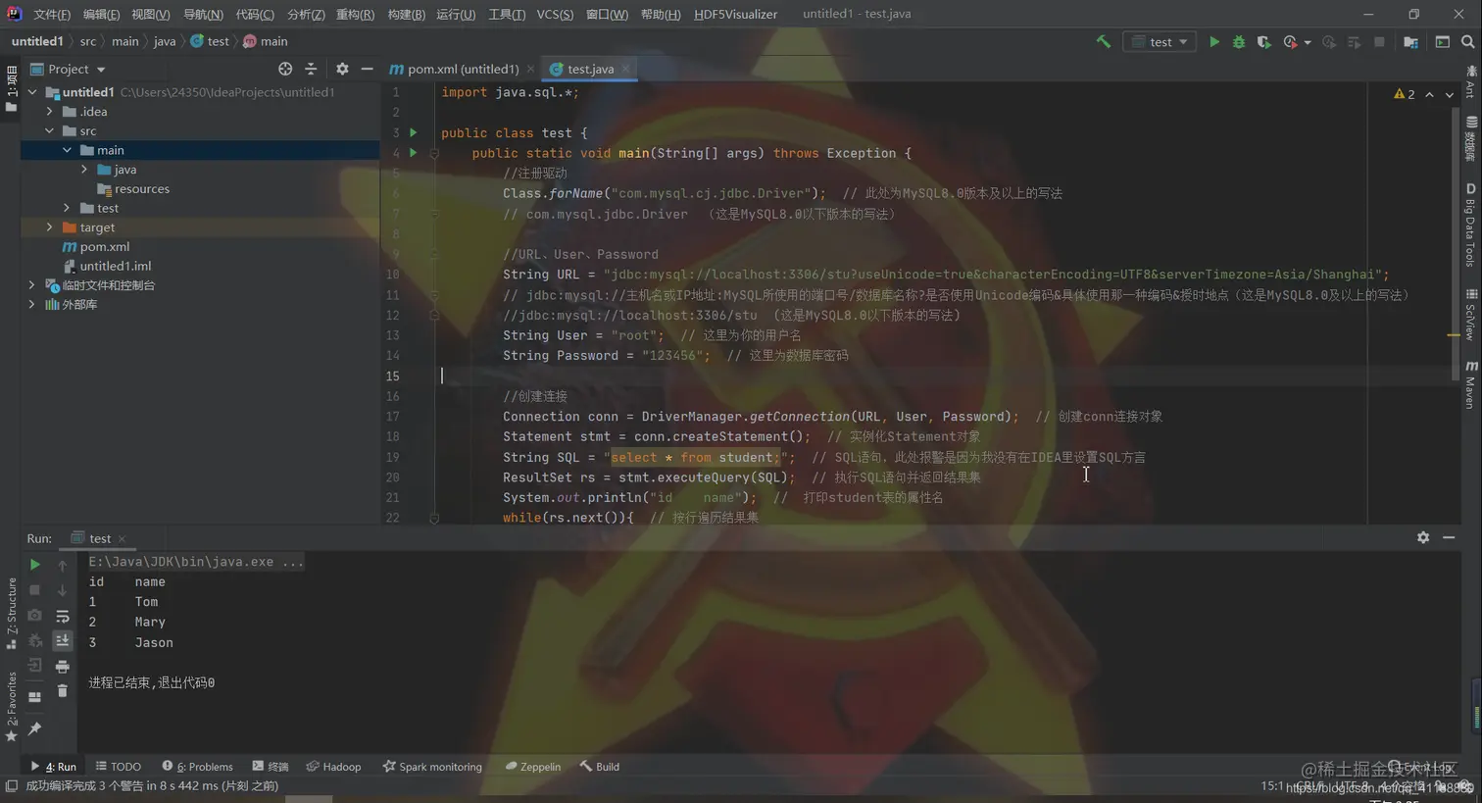Image resolution: width=1482 pixels, height=803 pixels.
Task: Open the test run configuration dropdown
Action: 1159,42
